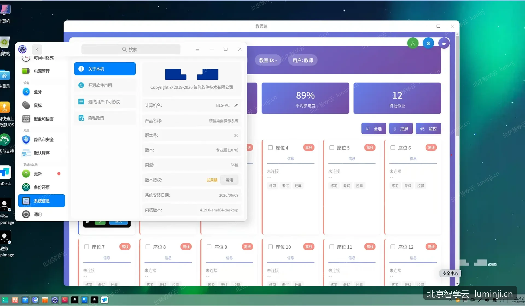Click the pencil icon to edit computer name
525x306 pixels.
click(236, 105)
